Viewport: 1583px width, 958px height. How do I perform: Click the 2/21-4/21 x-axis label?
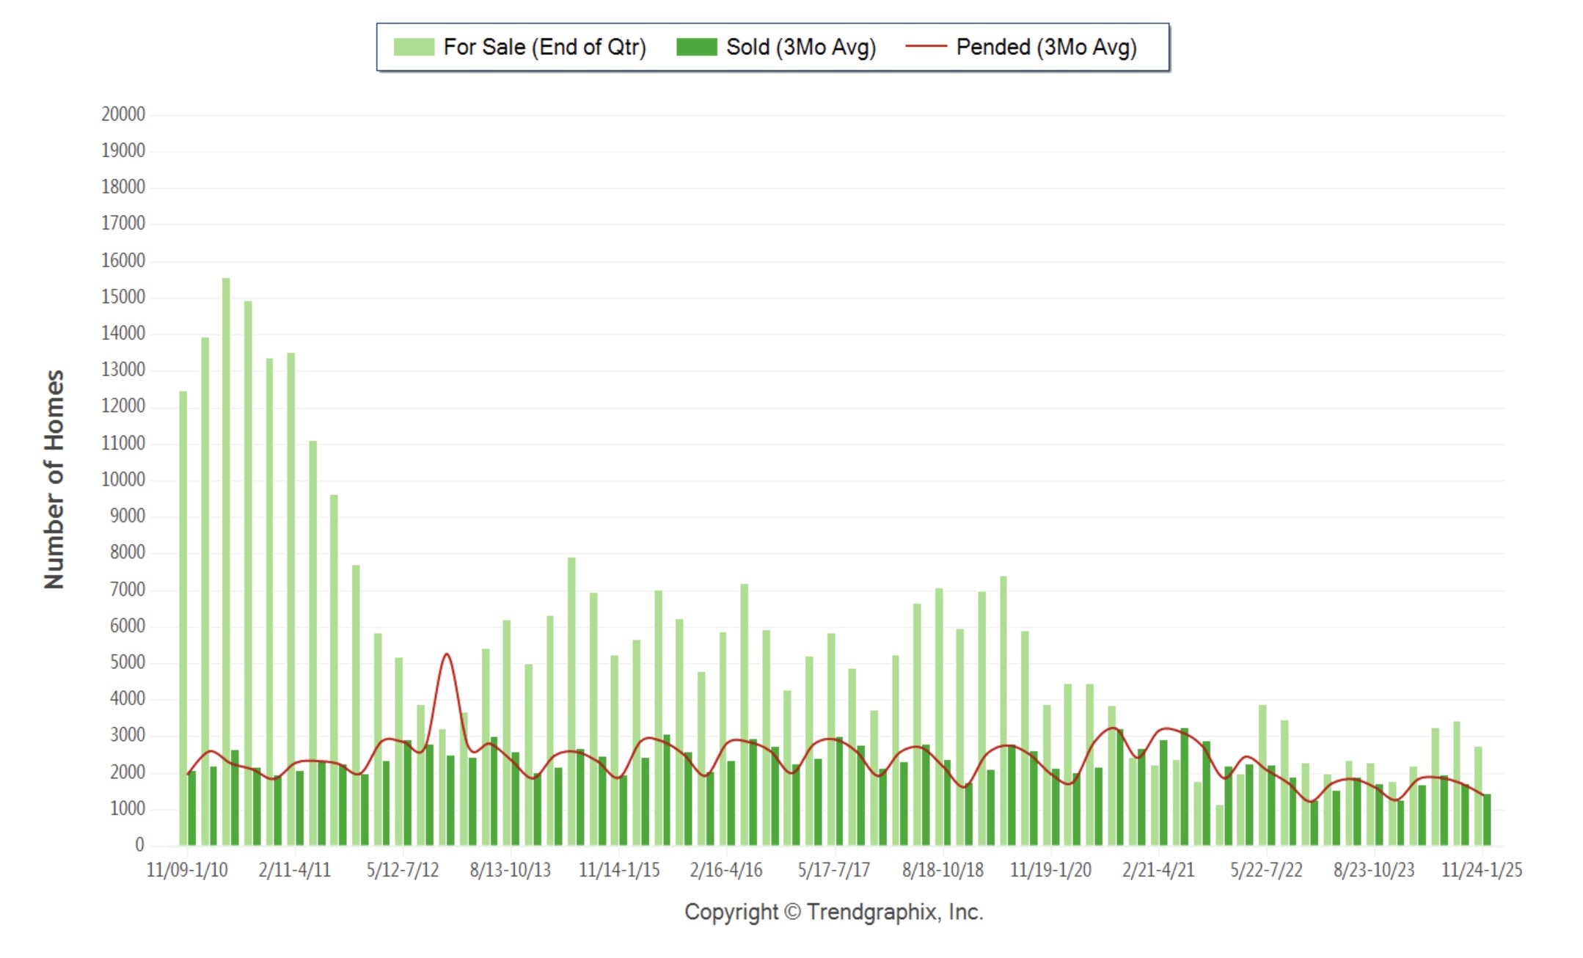(x=1158, y=870)
